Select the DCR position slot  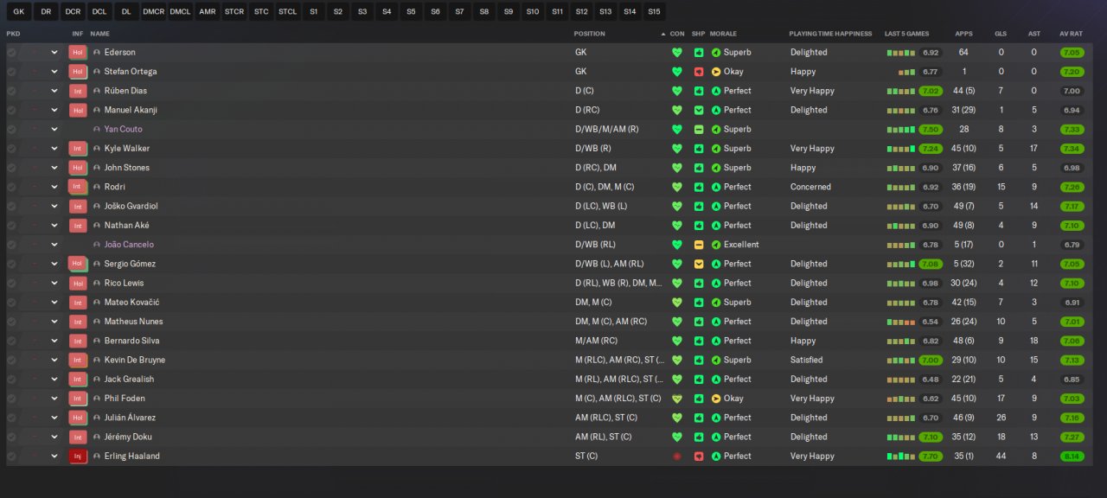tap(73, 12)
